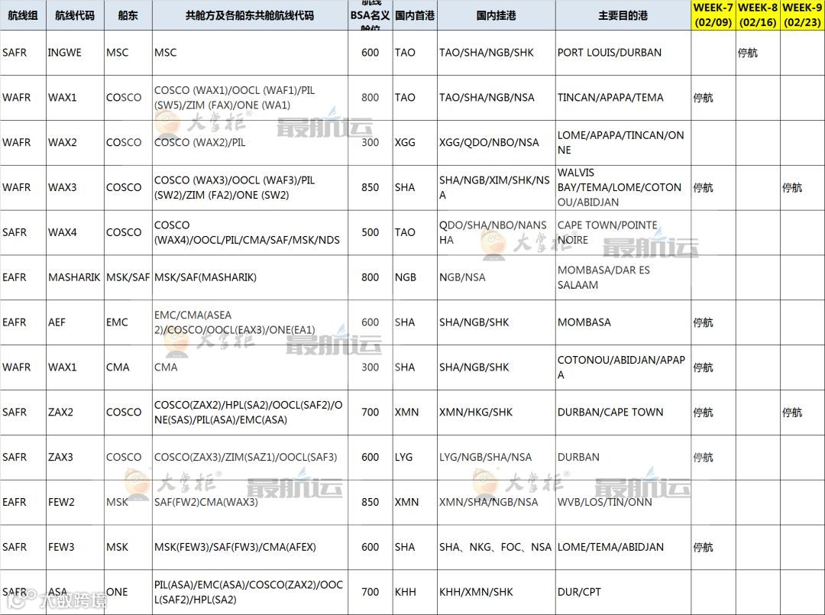
Task: Click the MOMBASA destination in AEF row
Action: coord(623,322)
